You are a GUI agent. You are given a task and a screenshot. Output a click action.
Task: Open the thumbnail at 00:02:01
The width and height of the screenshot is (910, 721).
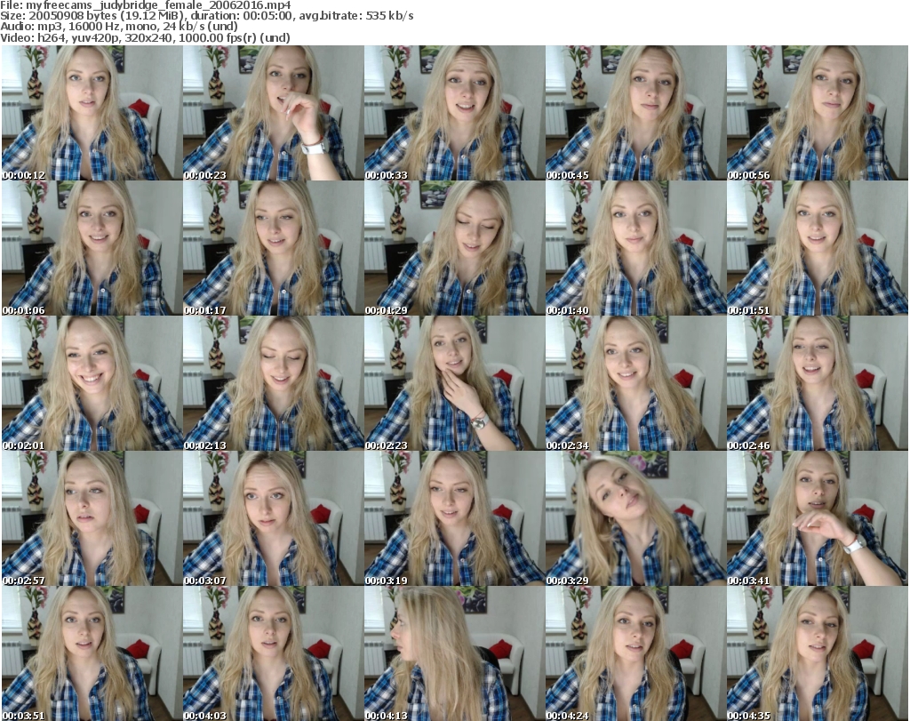(92, 383)
